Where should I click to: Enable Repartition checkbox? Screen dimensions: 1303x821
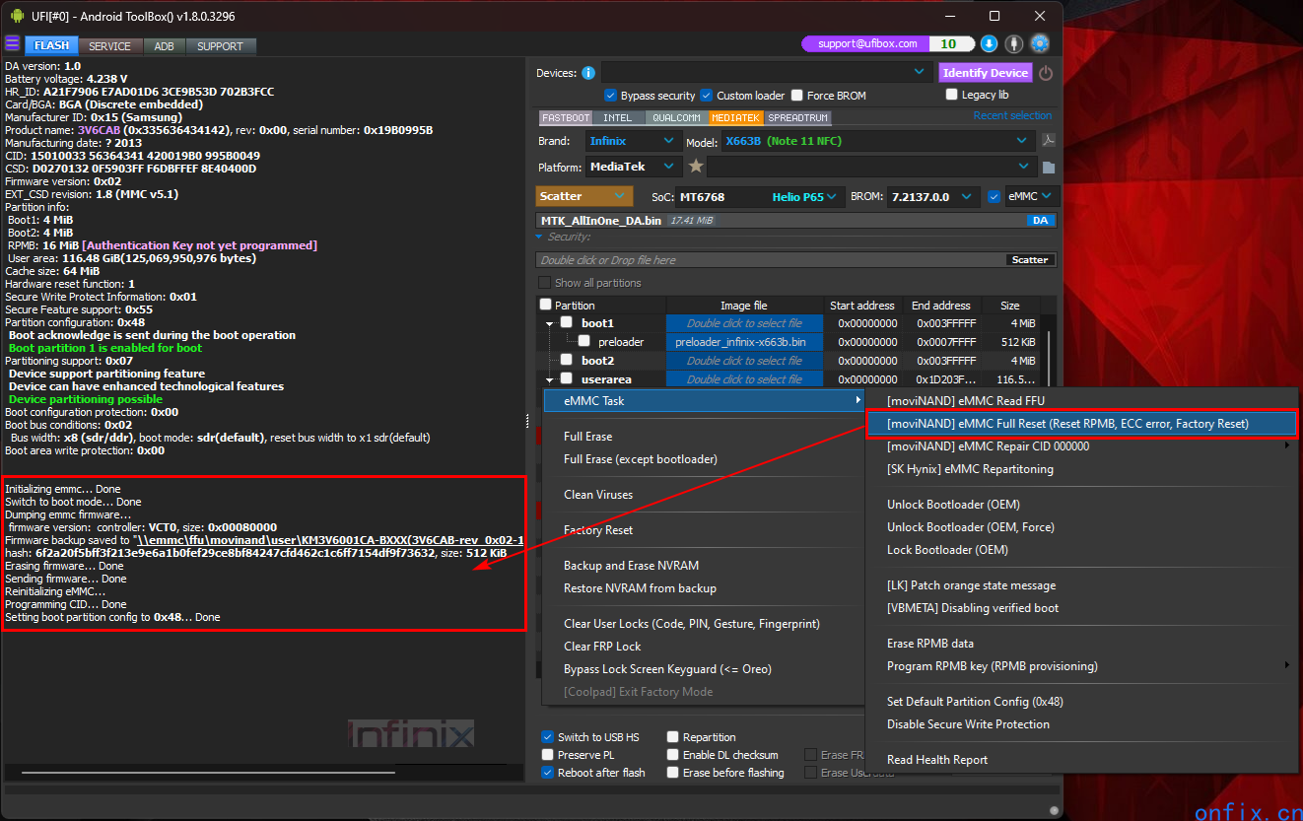(673, 737)
